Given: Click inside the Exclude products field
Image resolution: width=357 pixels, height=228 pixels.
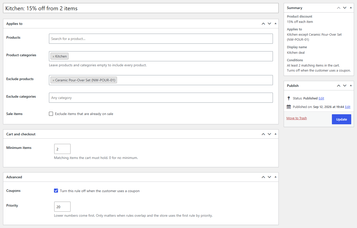Looking at the screenshot, I should (x=161, y=80).
